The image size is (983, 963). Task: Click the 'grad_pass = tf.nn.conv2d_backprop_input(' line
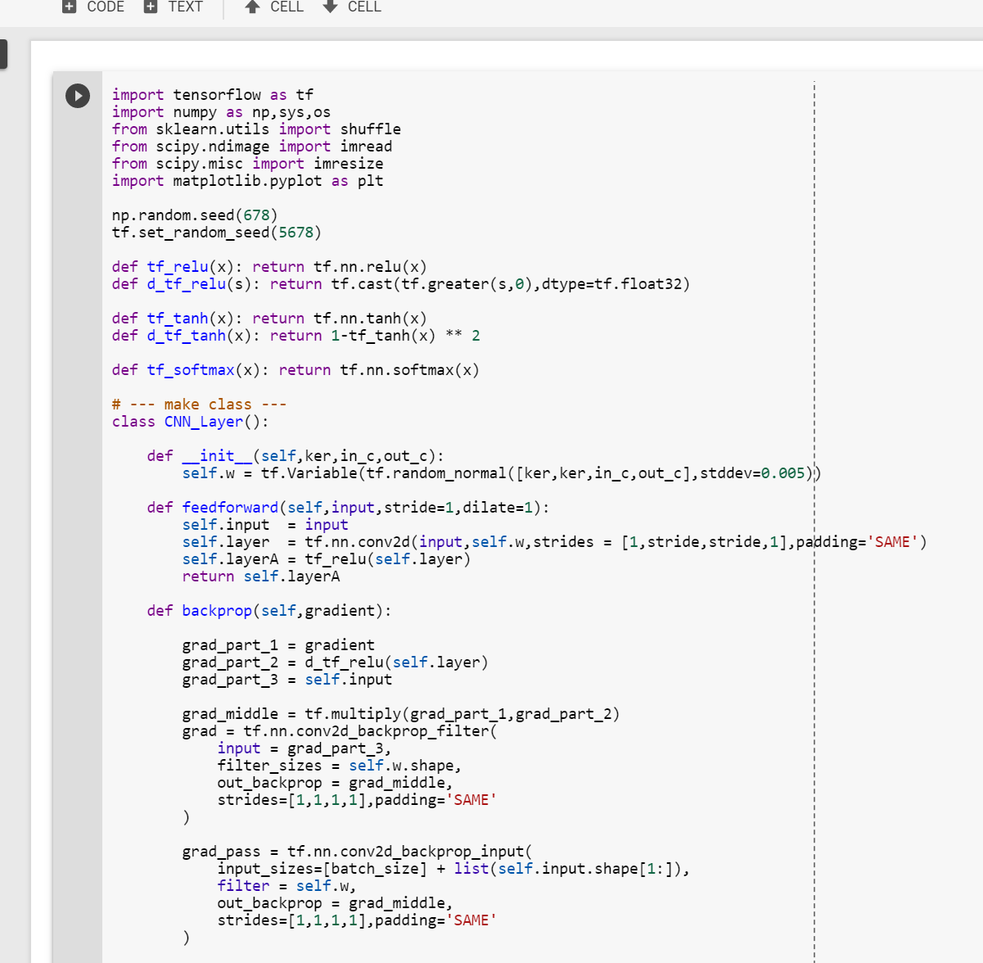pos(358,852)
